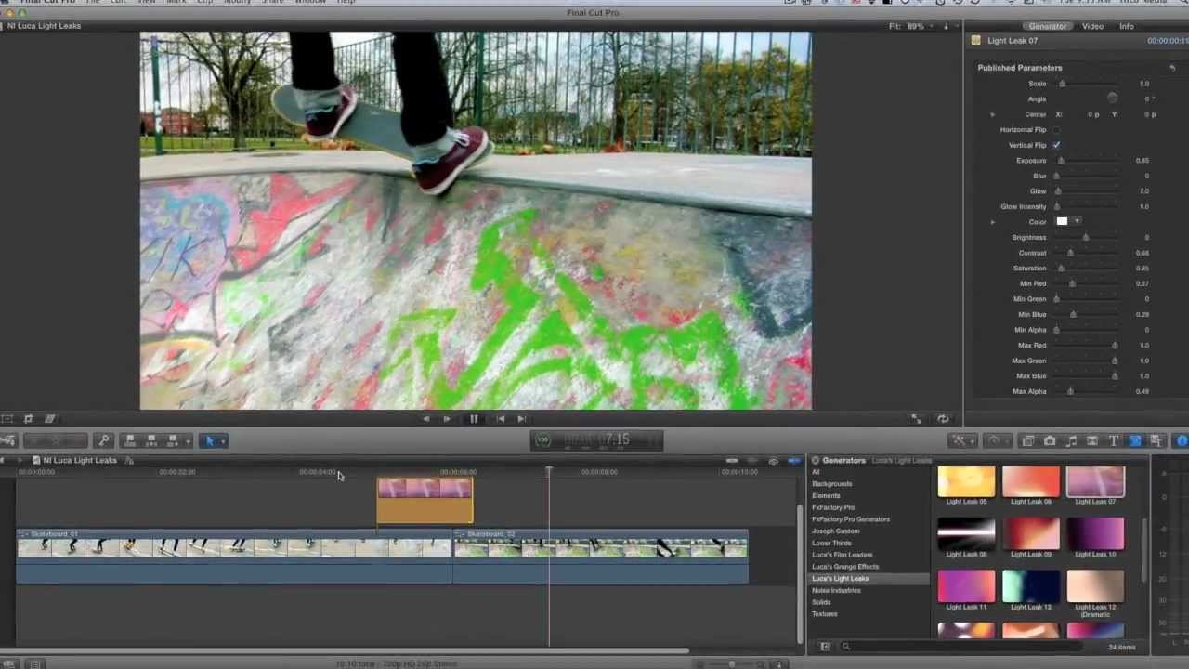The image size is (1189, 669).
Task: Play the viewer in reverse
Action: click(x=425, y=419)
